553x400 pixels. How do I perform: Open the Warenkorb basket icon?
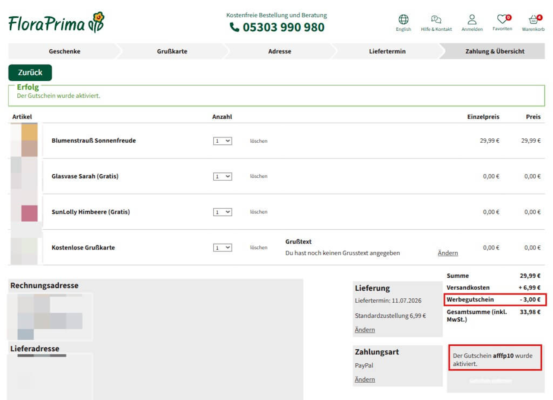coord(533,19)
